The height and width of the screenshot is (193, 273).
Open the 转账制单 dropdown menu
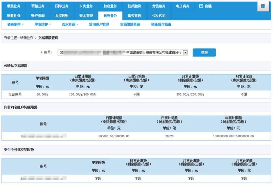click(14, 24)
